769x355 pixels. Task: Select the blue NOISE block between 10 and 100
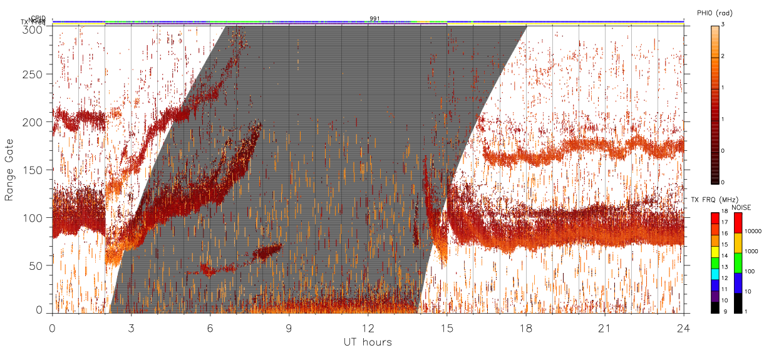click(x=737, y=283)
